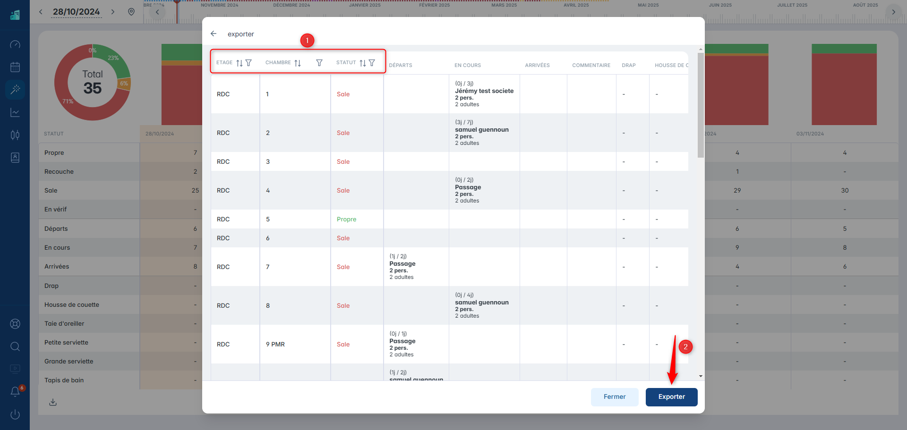Open notifications bell with badge

[15, 391]
